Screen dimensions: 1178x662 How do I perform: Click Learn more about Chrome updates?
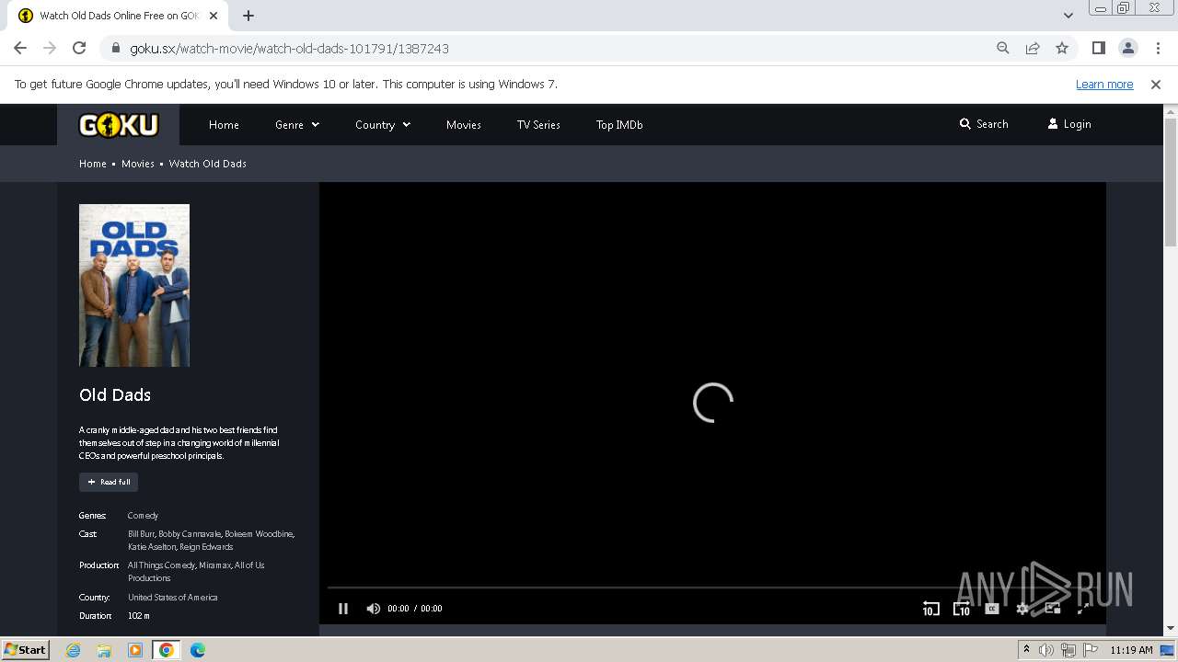(x=1104, y=85)
